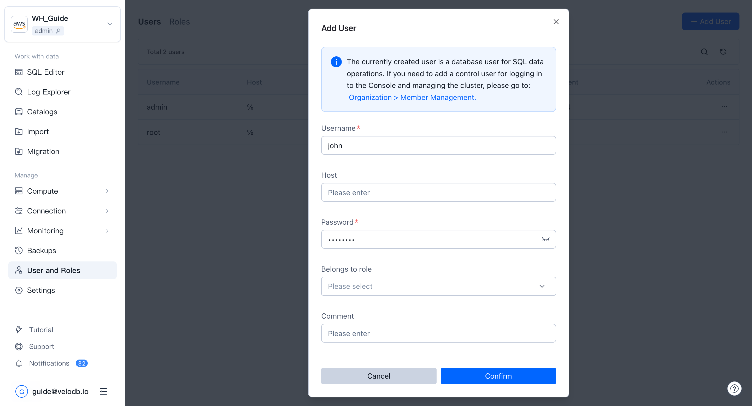Open Notifications in the sidebar
Viewport: 752px width, 406px height.
pyautogui.click(x=49, y=363)
